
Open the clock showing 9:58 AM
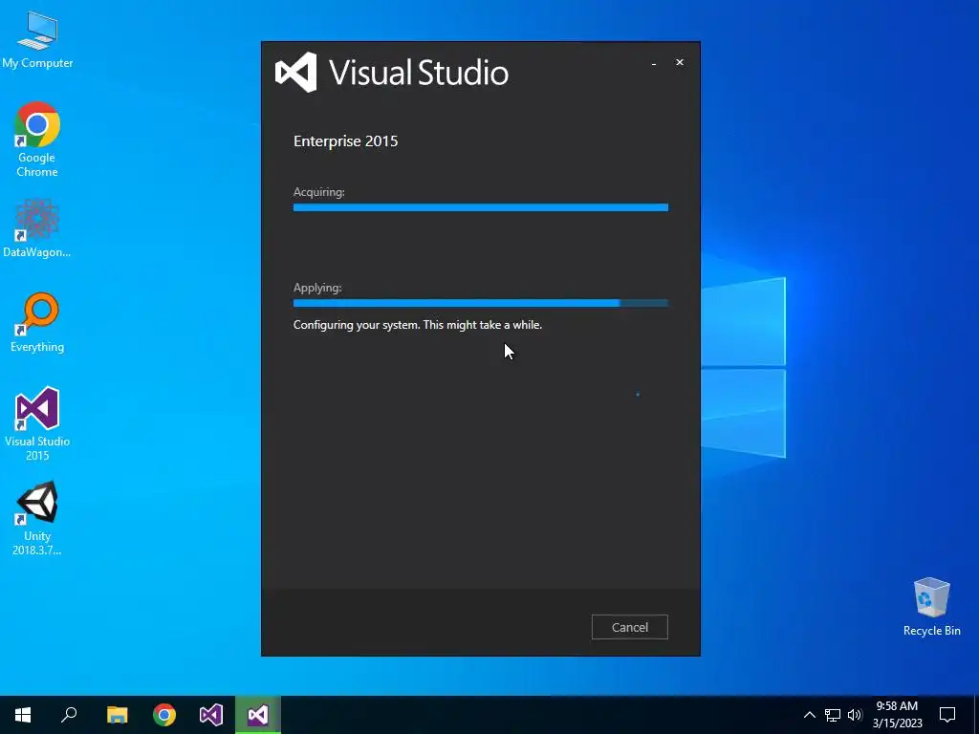click(897, 706)
